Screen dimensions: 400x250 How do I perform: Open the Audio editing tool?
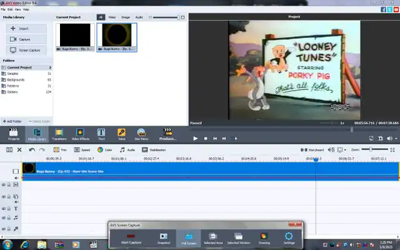tap(127, 150)
